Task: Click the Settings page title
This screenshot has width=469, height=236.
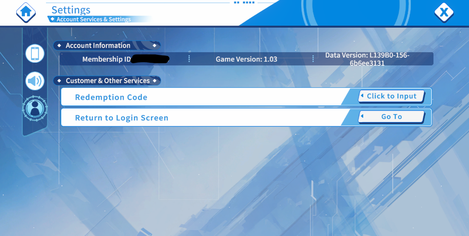Action: pyautogui.click(x=71, y=10)
